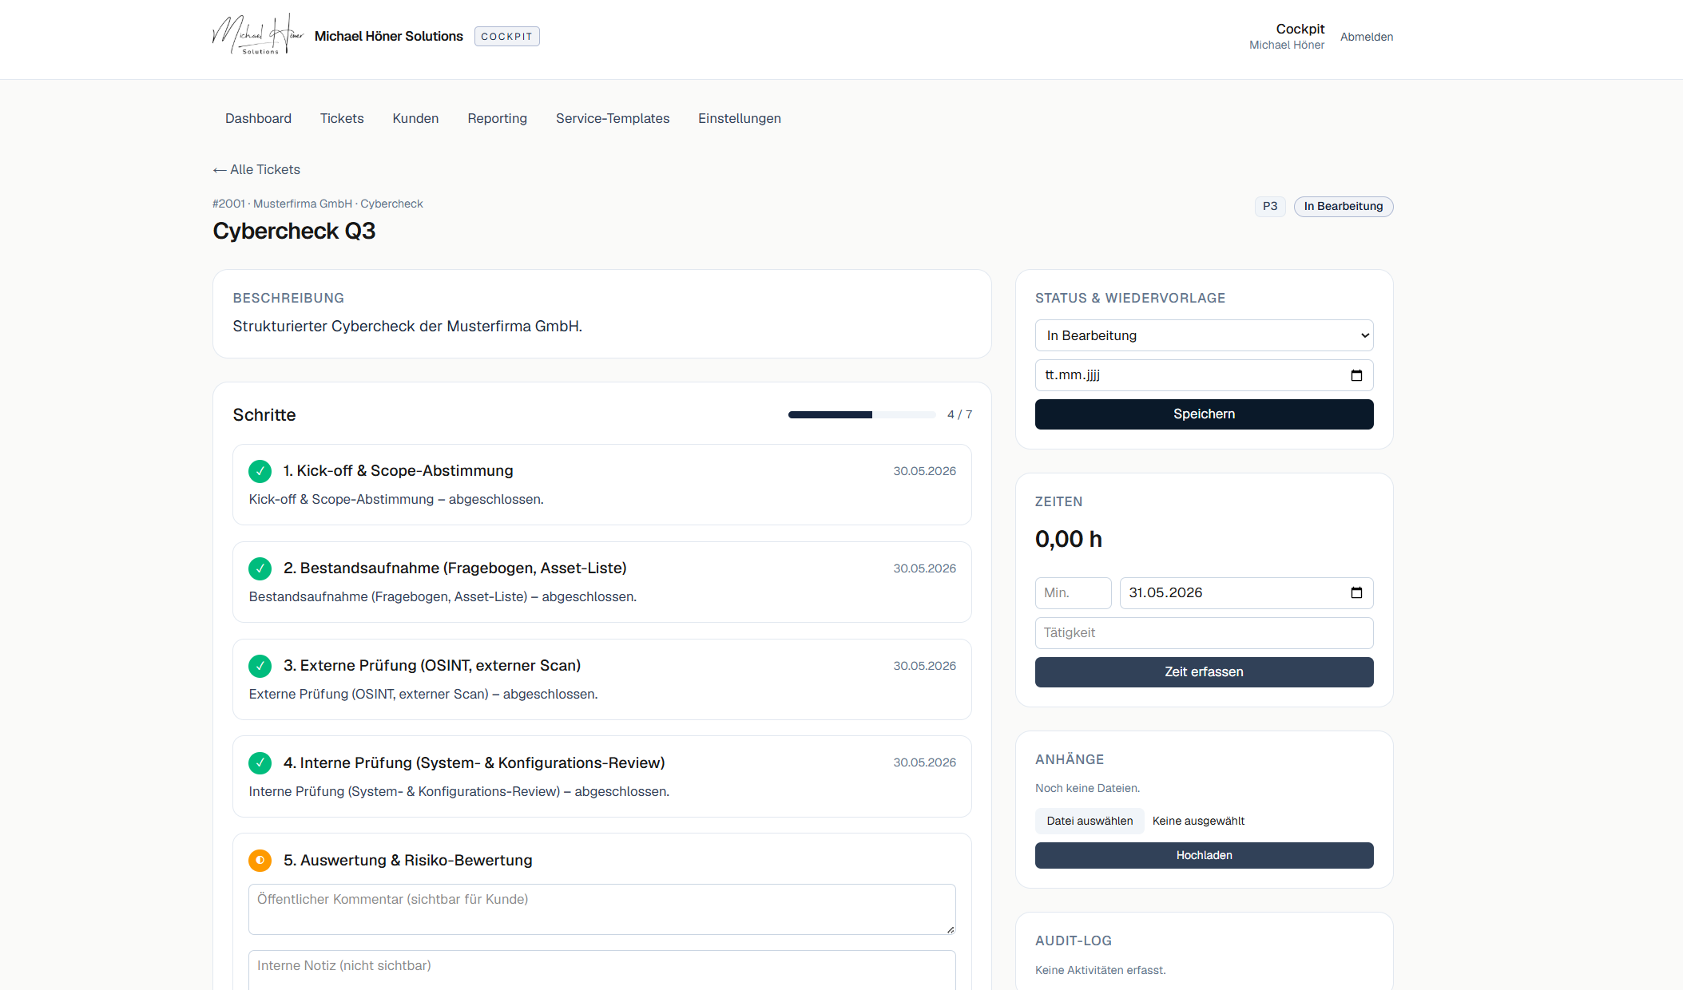
Task: Focus the Wiedervorlage date field
Action: 1205,375
